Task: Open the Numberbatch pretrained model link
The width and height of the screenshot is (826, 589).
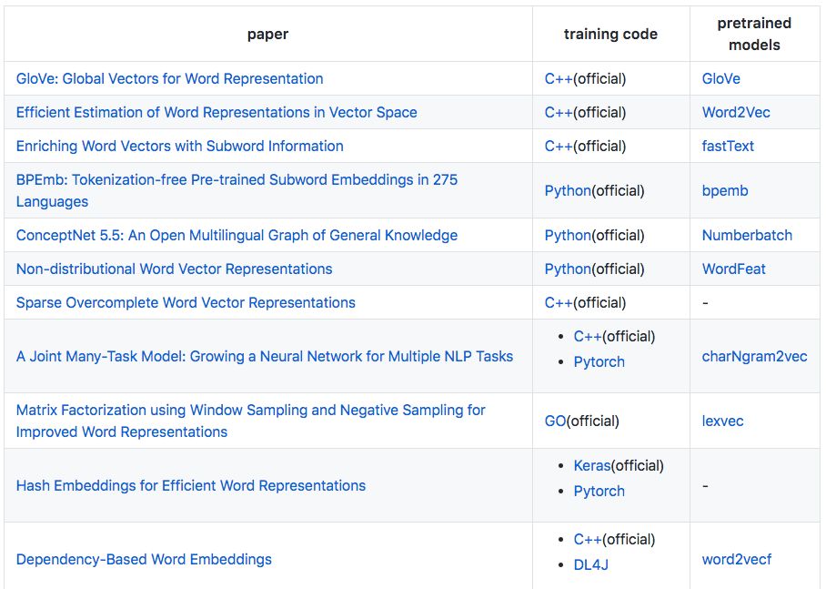Action: click(x=747, y=235)
